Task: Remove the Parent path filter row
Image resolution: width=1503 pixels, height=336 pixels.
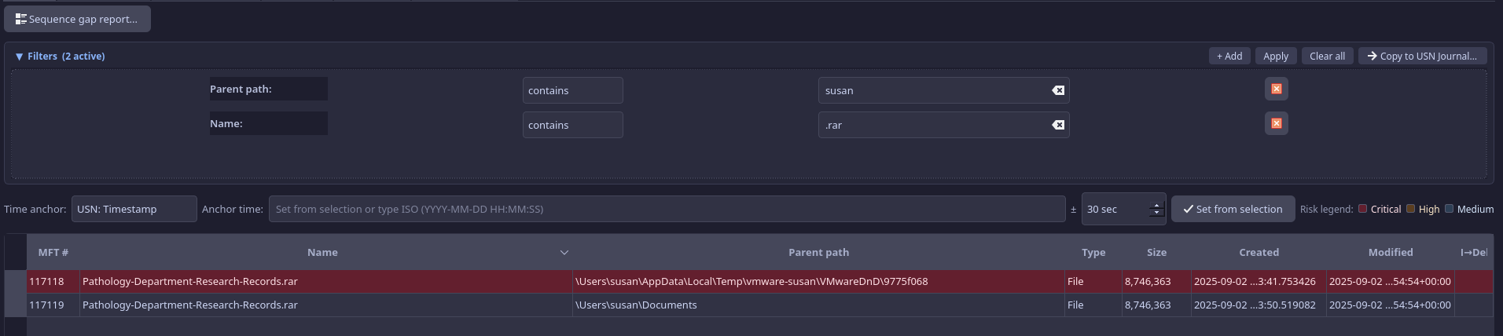Action: [x=1276, y=89]
